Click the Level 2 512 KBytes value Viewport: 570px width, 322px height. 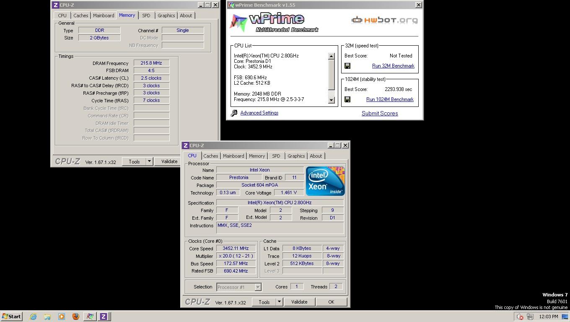(302, 263)
